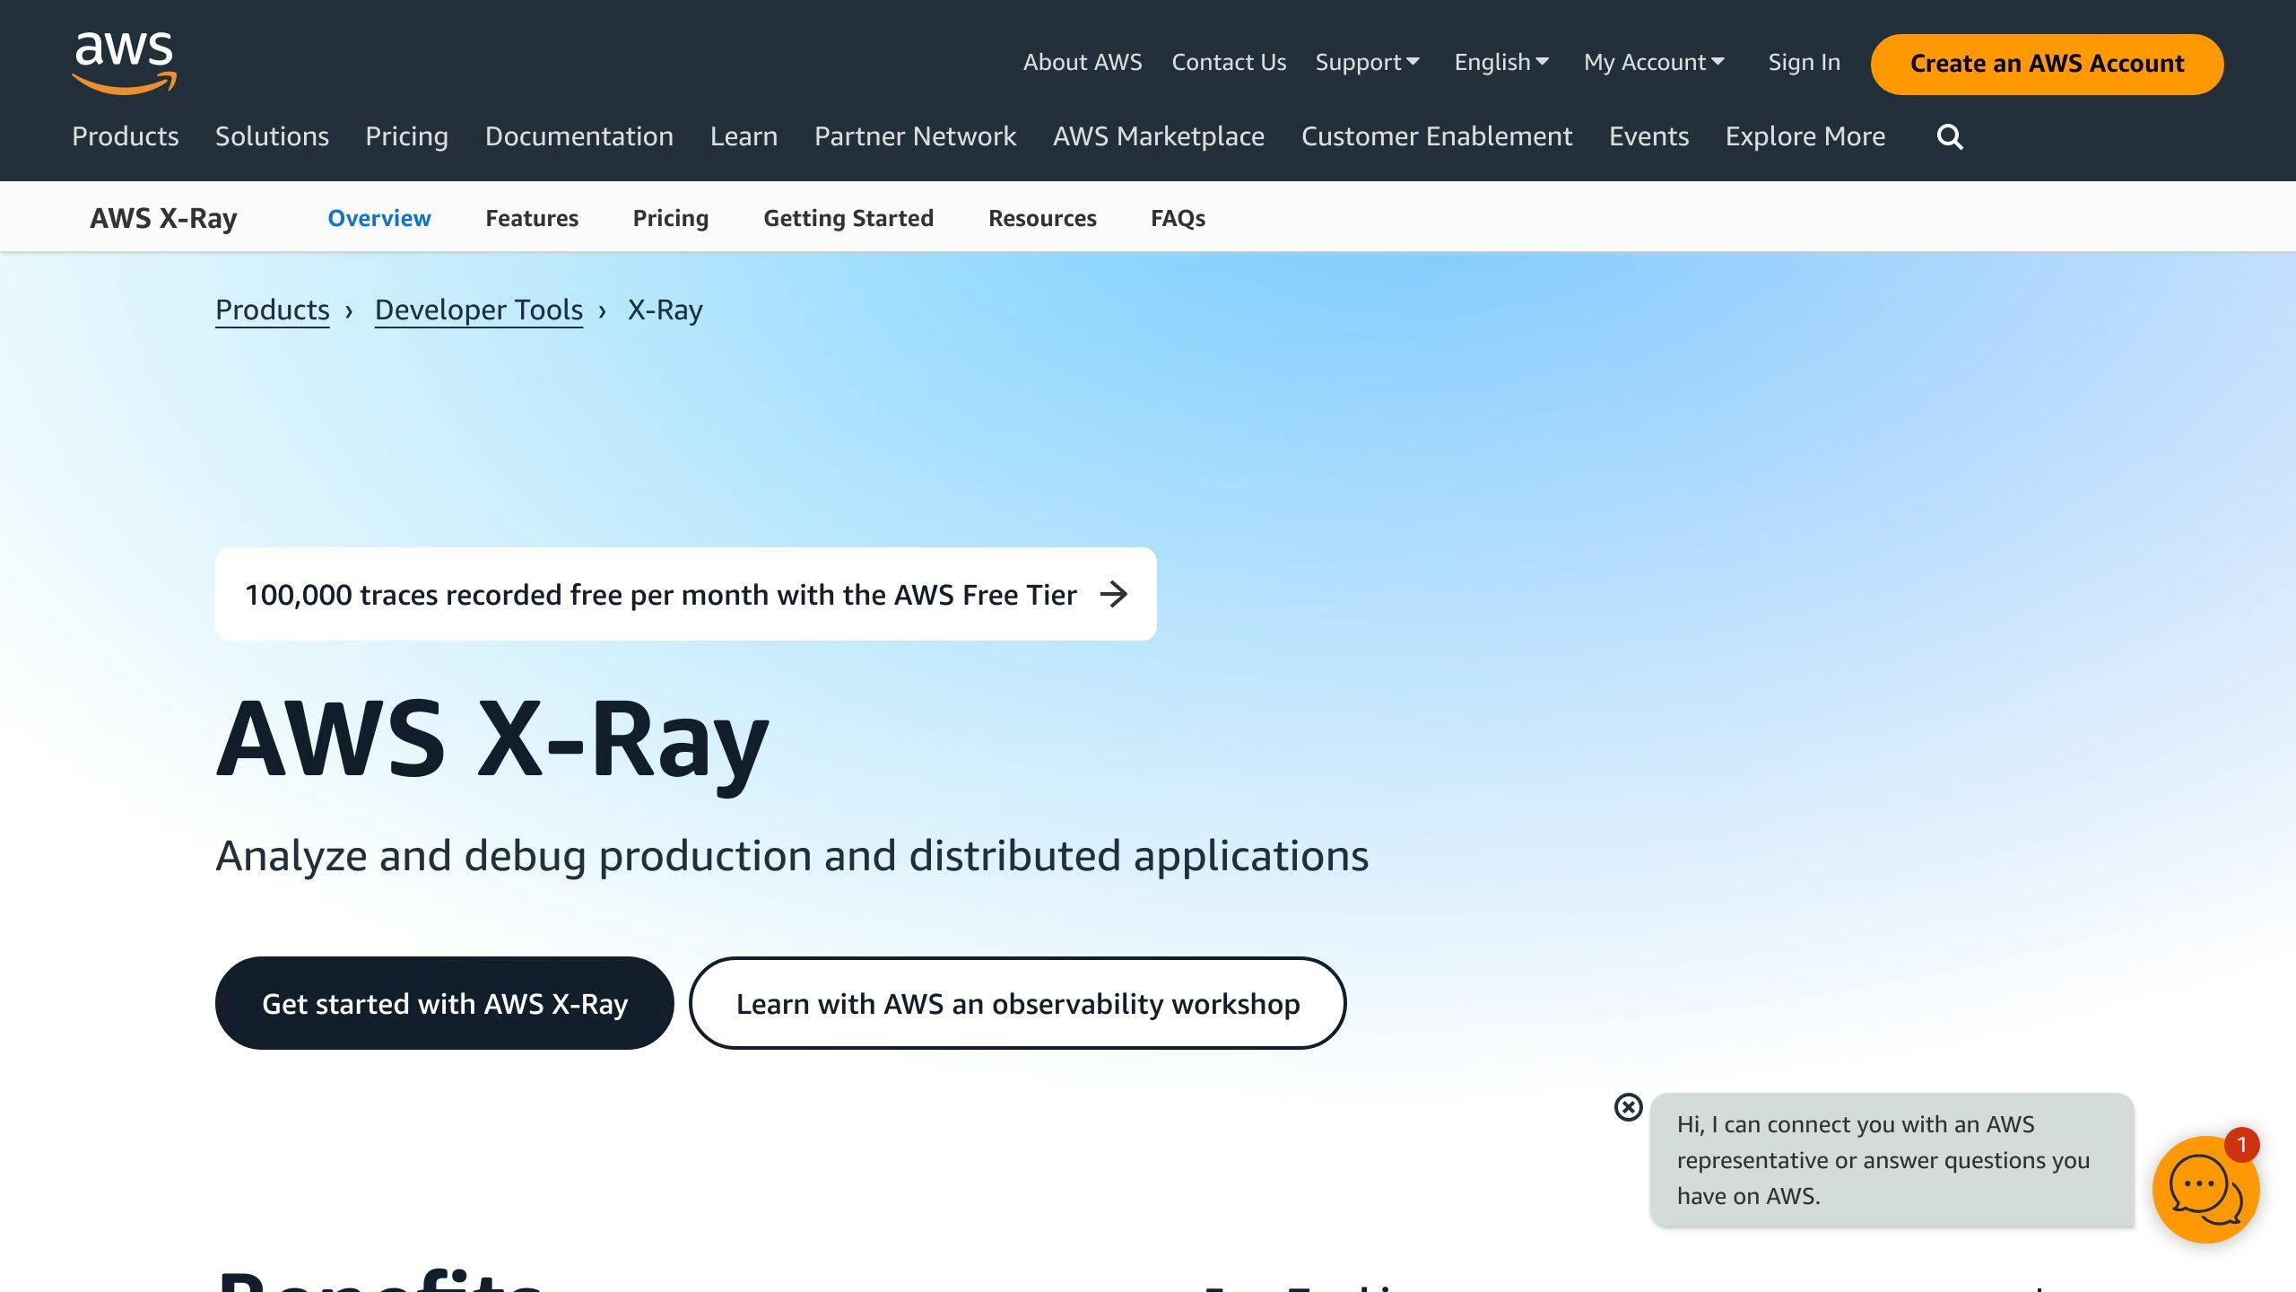Open the orange chat bubble icon
Image resolution: width=2296 pixels, height=1292 pixels.
(x=2205, y=1189)
